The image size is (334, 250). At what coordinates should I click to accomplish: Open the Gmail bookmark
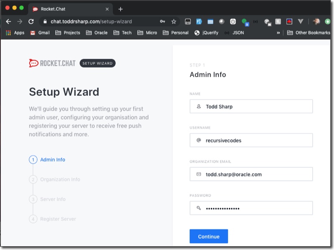click(40, 33)
